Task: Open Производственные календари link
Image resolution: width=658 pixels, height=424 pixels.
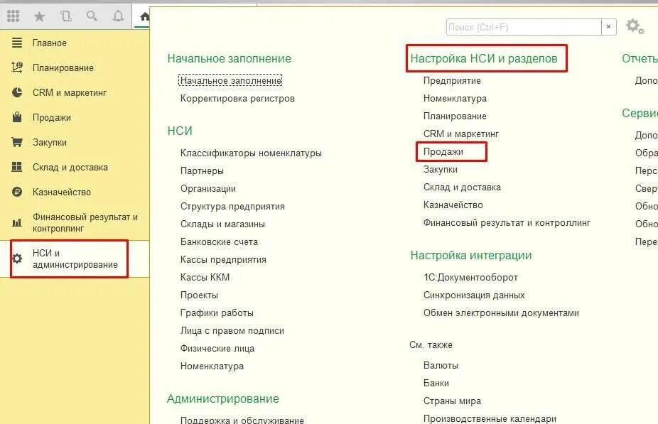Action: pos(490,418)
